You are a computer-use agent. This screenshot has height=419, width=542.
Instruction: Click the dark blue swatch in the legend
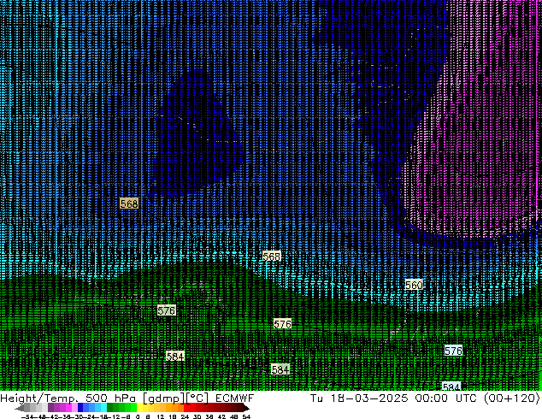click(x=80, y=407)
